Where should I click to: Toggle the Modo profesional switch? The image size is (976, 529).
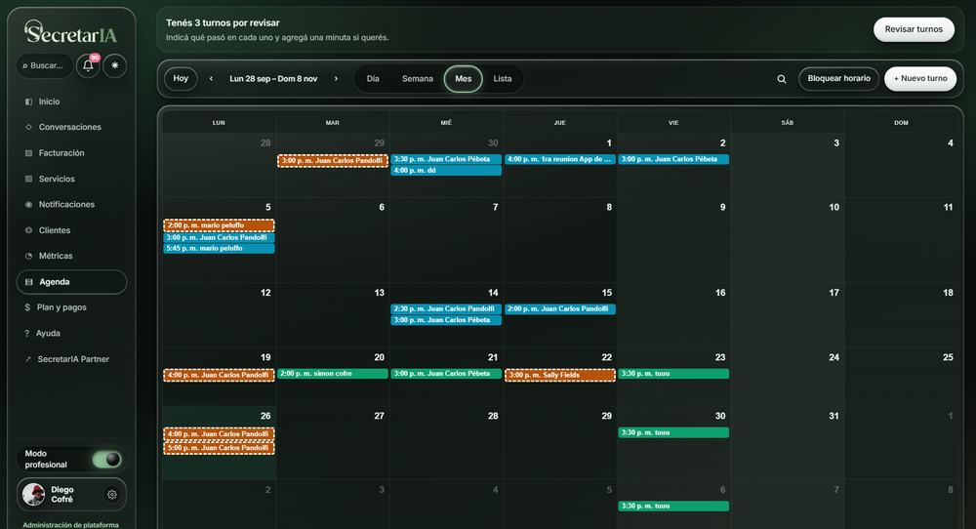[x=107, y=460]
